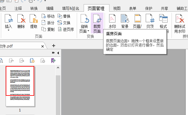Click the 复制 (Copy) page tool
This screenshot has height=115, width=188.
[48, 29]
